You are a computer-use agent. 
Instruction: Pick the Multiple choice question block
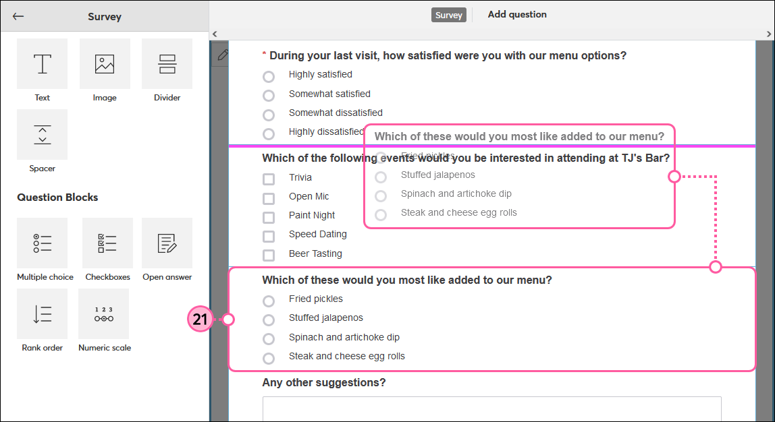42,243
